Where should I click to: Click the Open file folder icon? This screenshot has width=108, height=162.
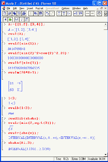pos(10,14)
